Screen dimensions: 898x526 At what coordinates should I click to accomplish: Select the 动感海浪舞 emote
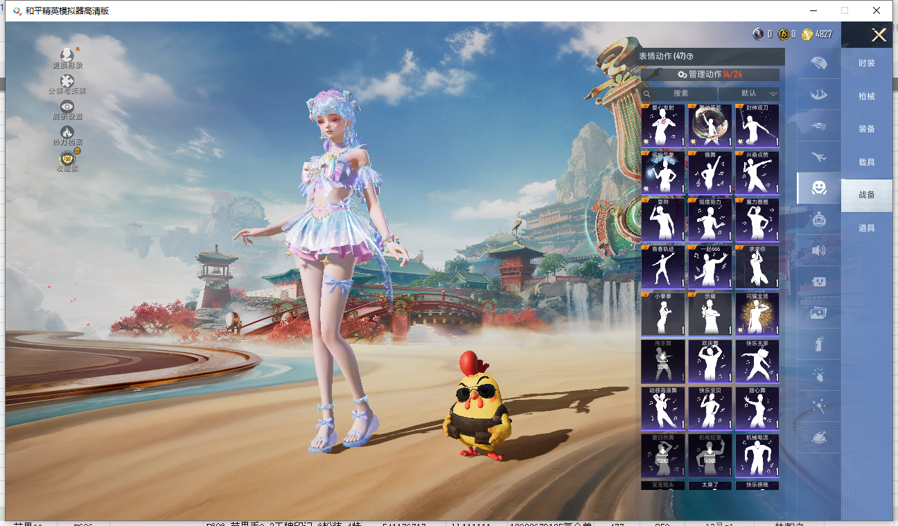pyautogui.click(x=663, y=407)
